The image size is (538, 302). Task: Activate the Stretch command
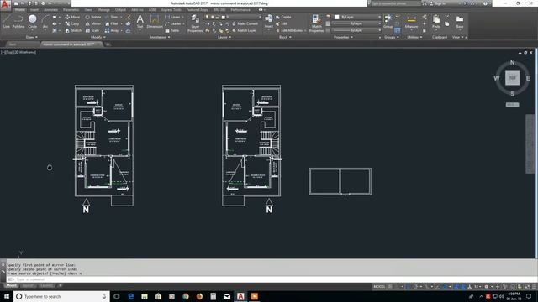click(x=73, y=30)
